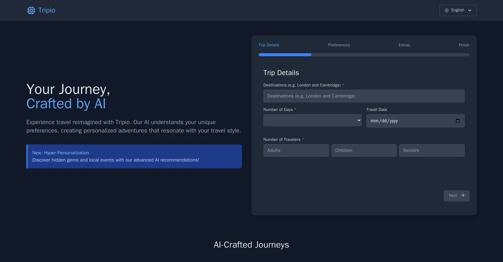Click the Seniors travelers field
Screen dimensions: 503x262
(x=432, y=150)
